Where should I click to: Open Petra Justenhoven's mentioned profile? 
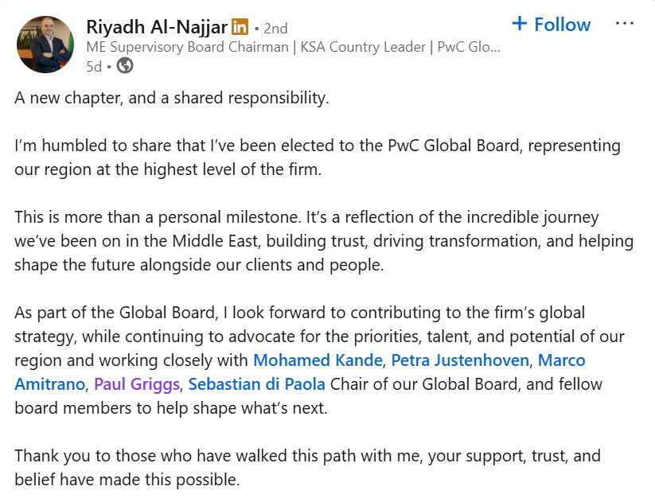[460, 360]
